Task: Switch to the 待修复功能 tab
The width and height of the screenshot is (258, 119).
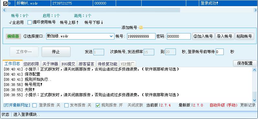Action: click(x=107, y=64)
